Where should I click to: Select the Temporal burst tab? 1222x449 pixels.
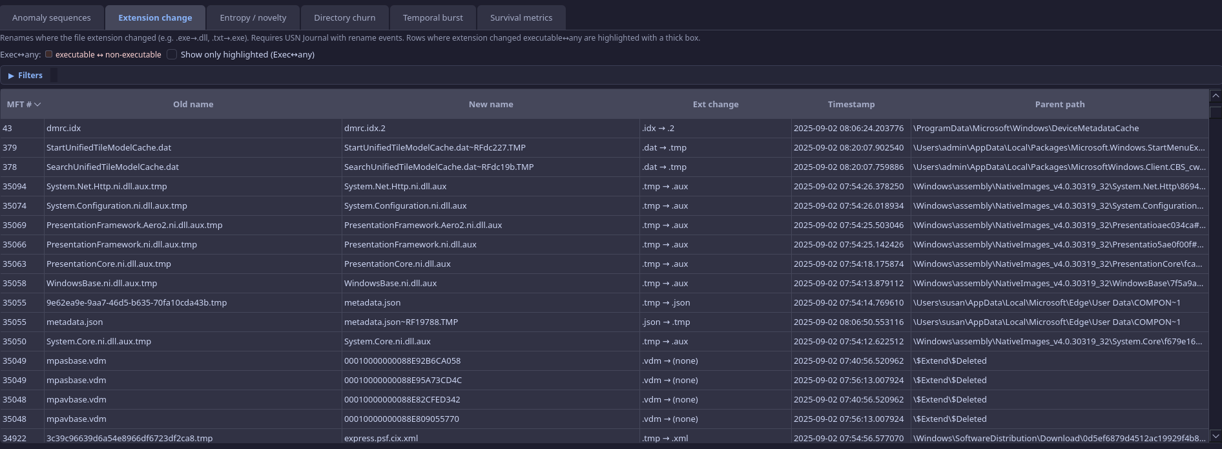pyautogui.click(x=433, y=18)
